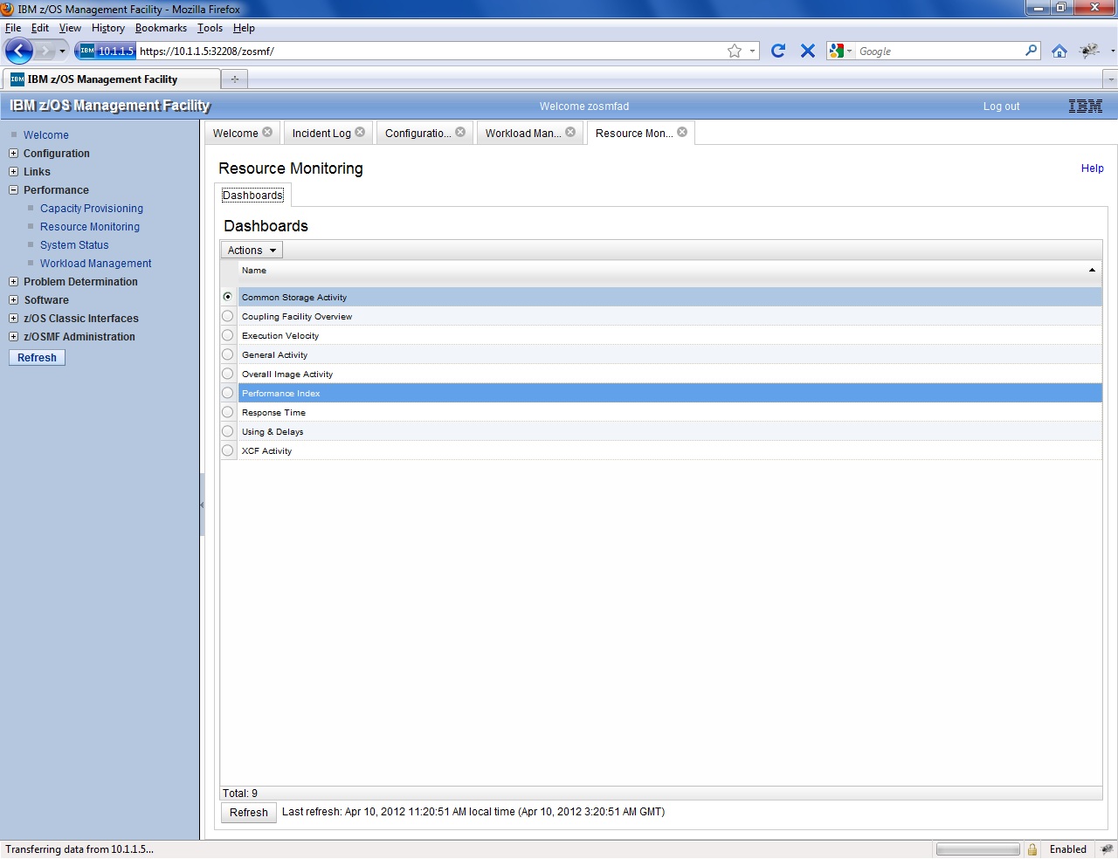Expand z/OS Classic Interfaces node

click(13, 318)
